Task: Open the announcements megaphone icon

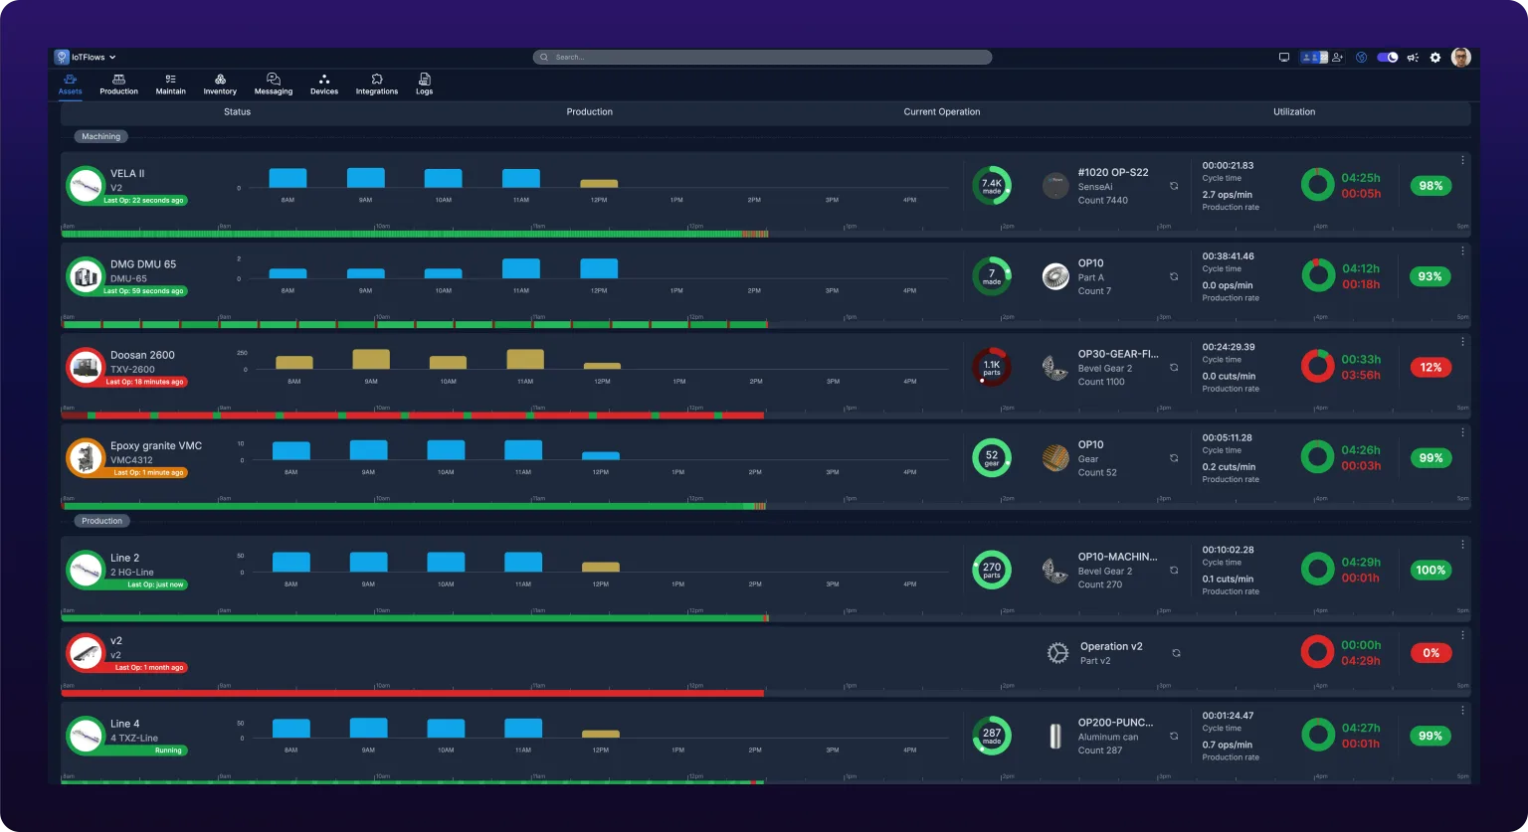Action: tap(1413, 58)
